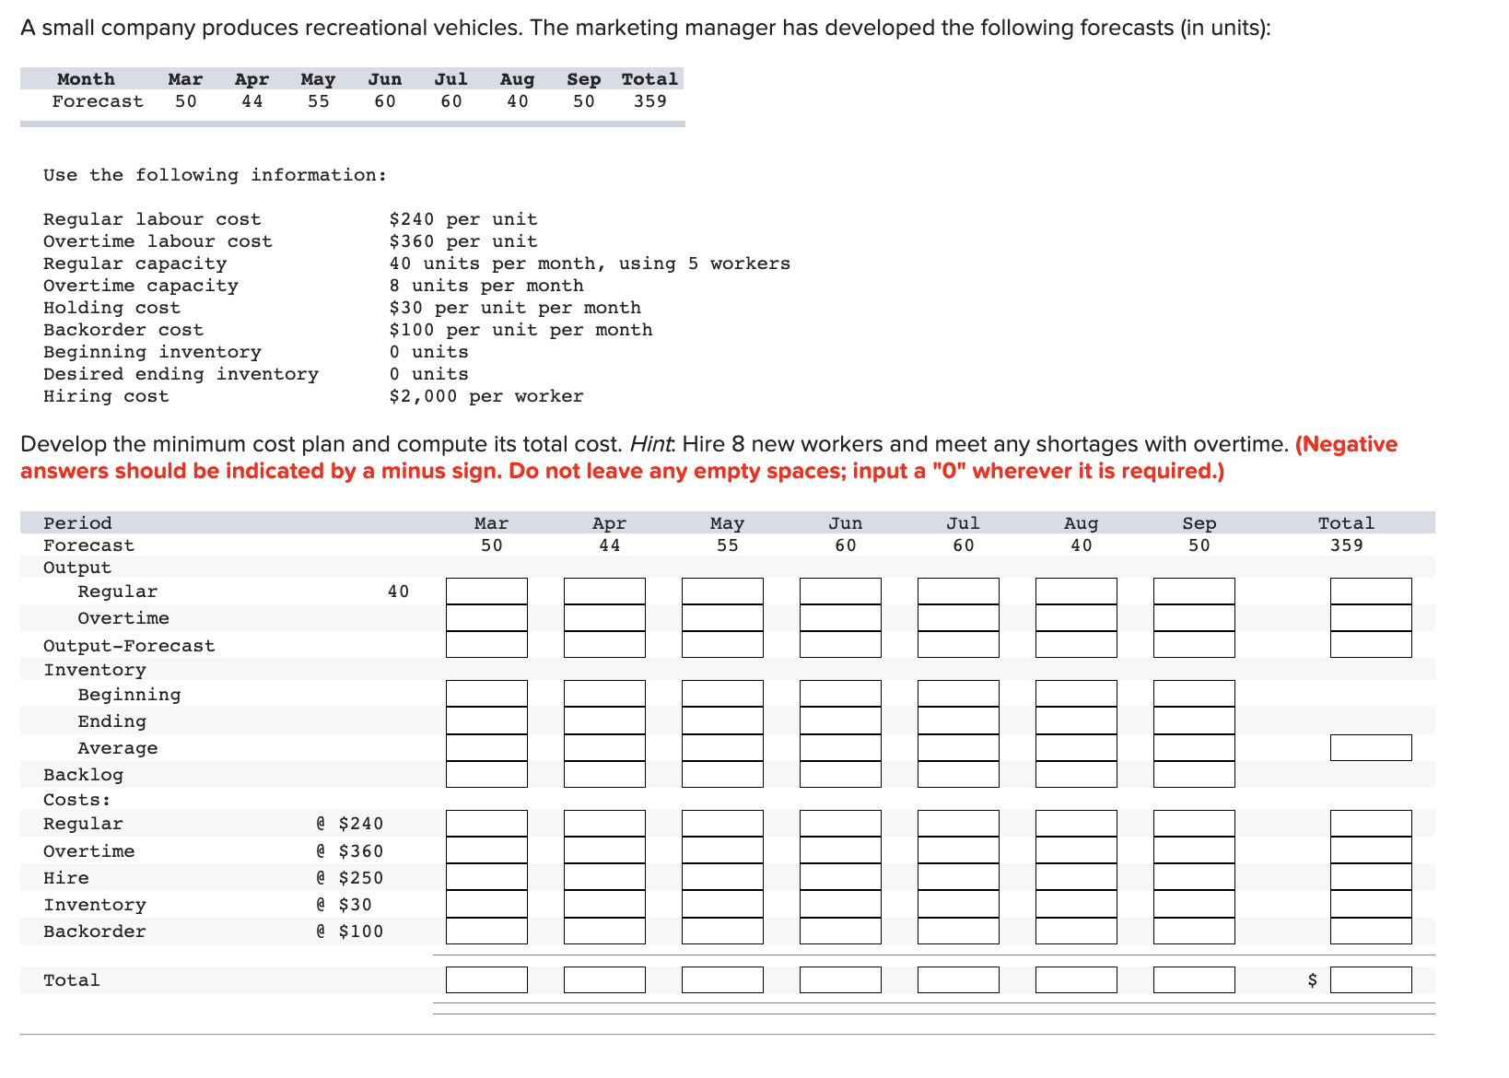Select the Average inventory box for Aug
Image resolution: width=1509 pixels, height=1078 pixels.
(1076, 747)
